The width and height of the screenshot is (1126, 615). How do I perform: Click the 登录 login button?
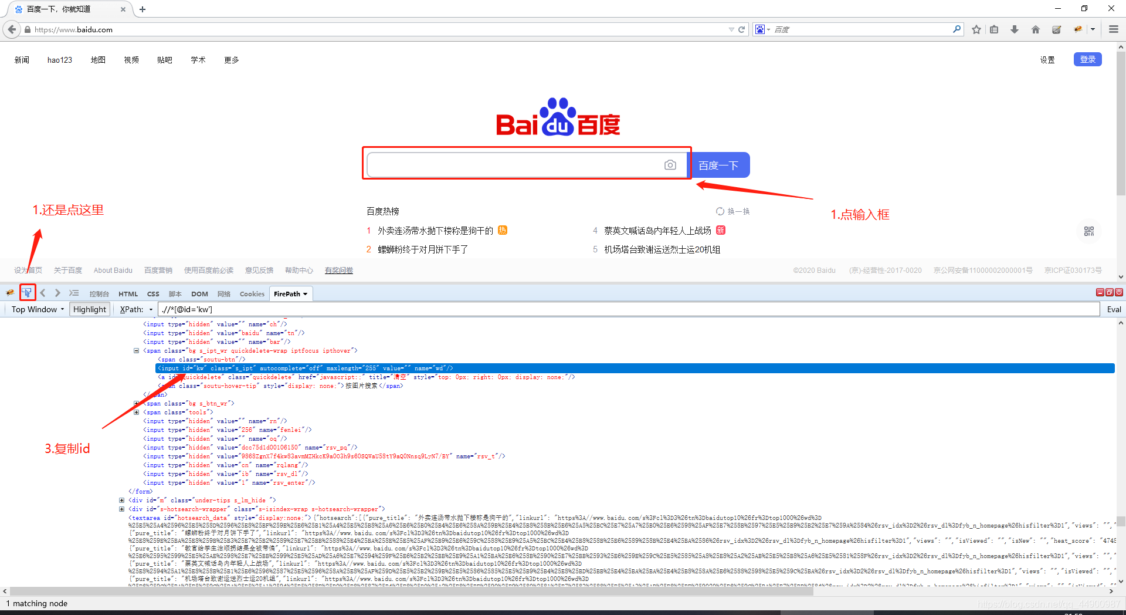coord(1088,59)
